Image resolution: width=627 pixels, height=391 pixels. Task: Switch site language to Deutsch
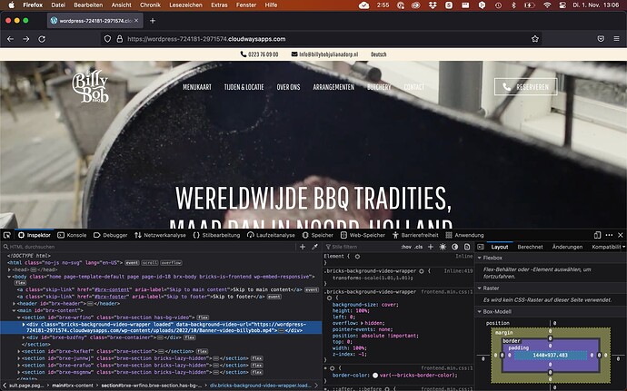point(378,54)
